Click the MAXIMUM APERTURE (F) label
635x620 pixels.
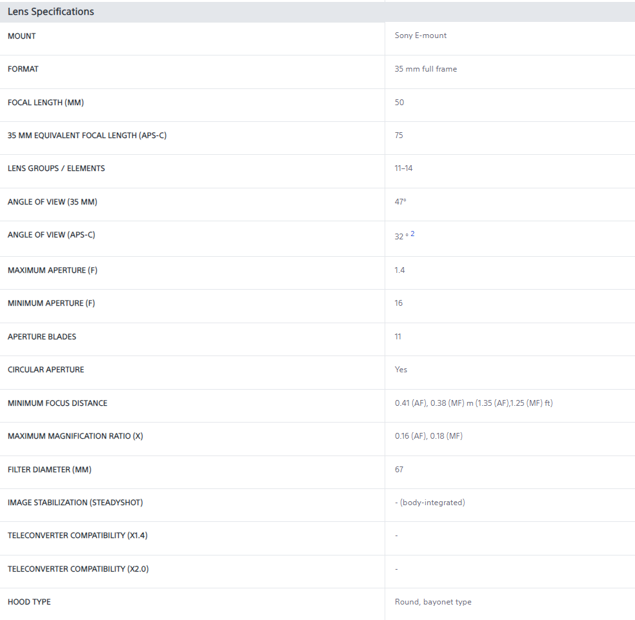click(x=52, y=270)
